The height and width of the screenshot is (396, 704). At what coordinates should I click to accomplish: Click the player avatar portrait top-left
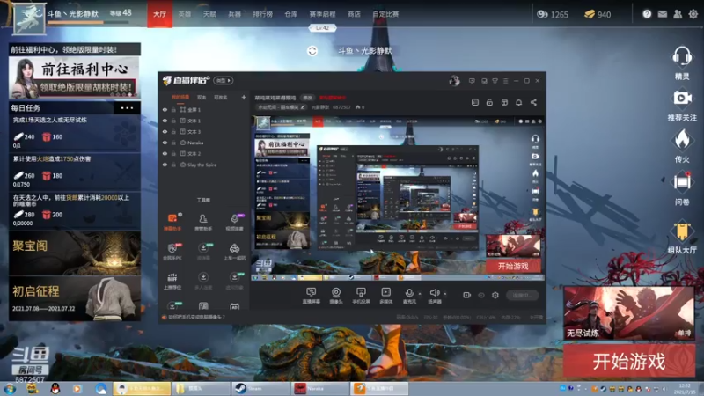[x=30, y=18]
